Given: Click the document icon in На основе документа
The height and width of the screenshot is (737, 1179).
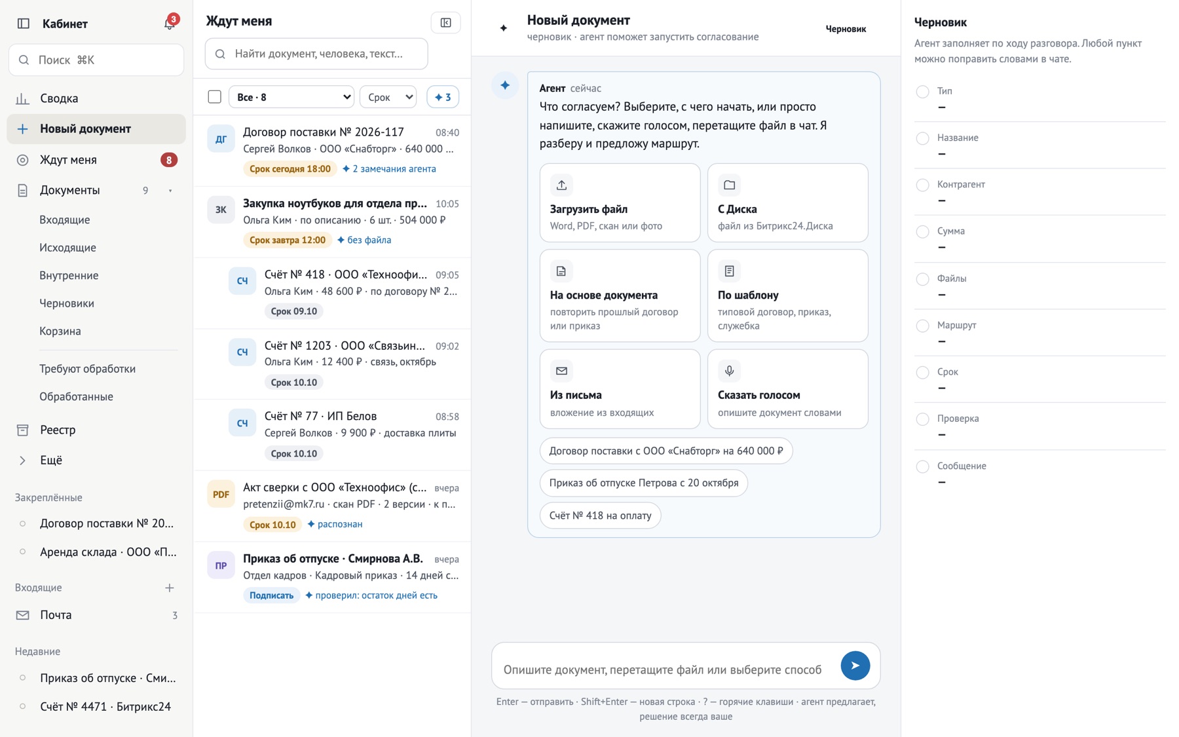Looking at the screenshot, I should tap(561, 271).
